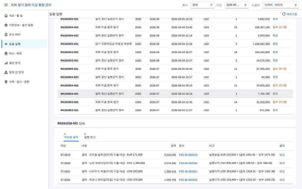Select run row RN260903-002
Viewport: 302px width, 189px height.
click(x=175, y=52)
